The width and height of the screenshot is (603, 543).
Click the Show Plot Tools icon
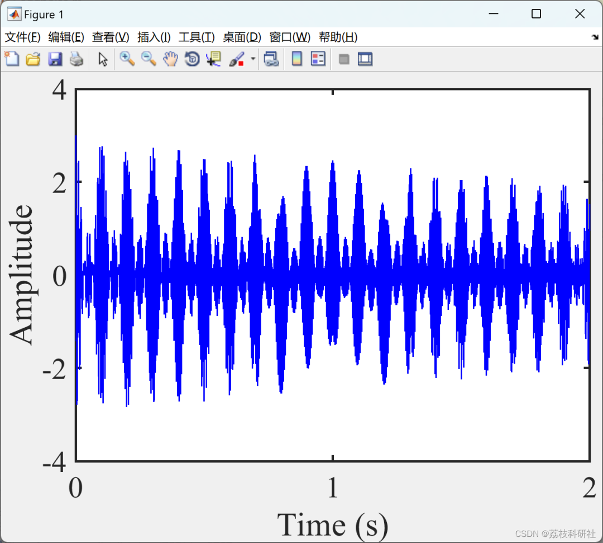(x=365, y=59)
